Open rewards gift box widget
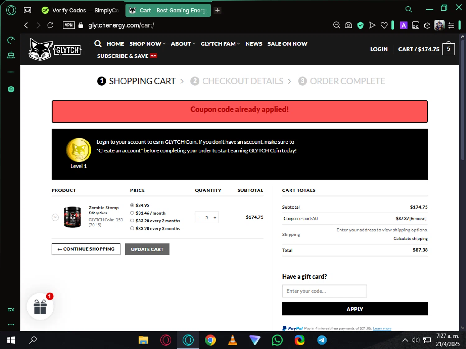The height and width of the screenshot is (349, 466). (x=40, y=306)
